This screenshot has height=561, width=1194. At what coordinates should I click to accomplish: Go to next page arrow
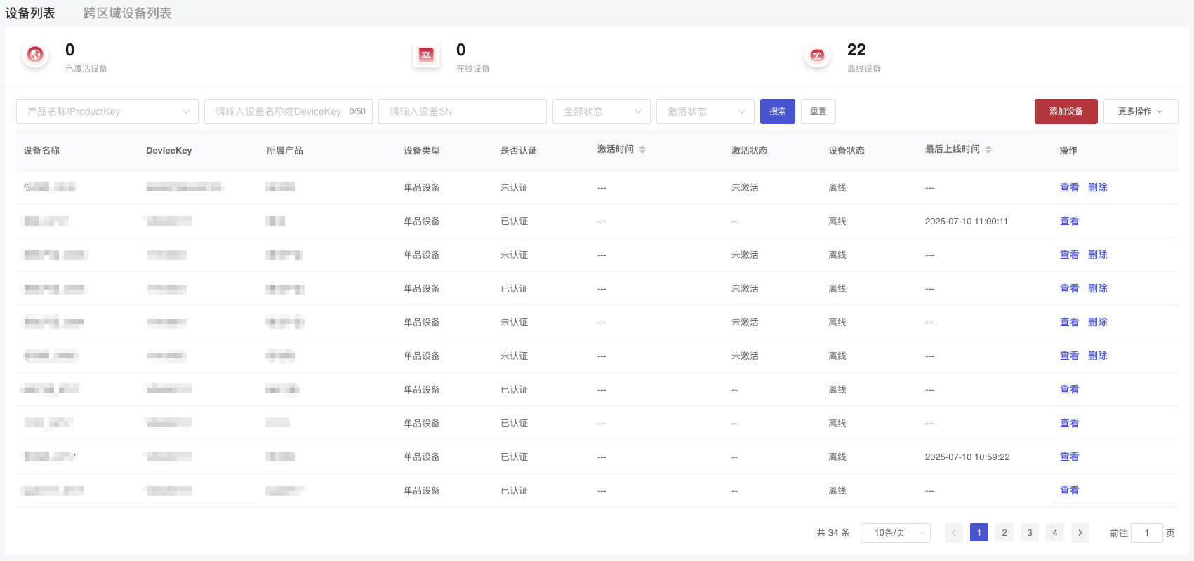click(1080, 533)
